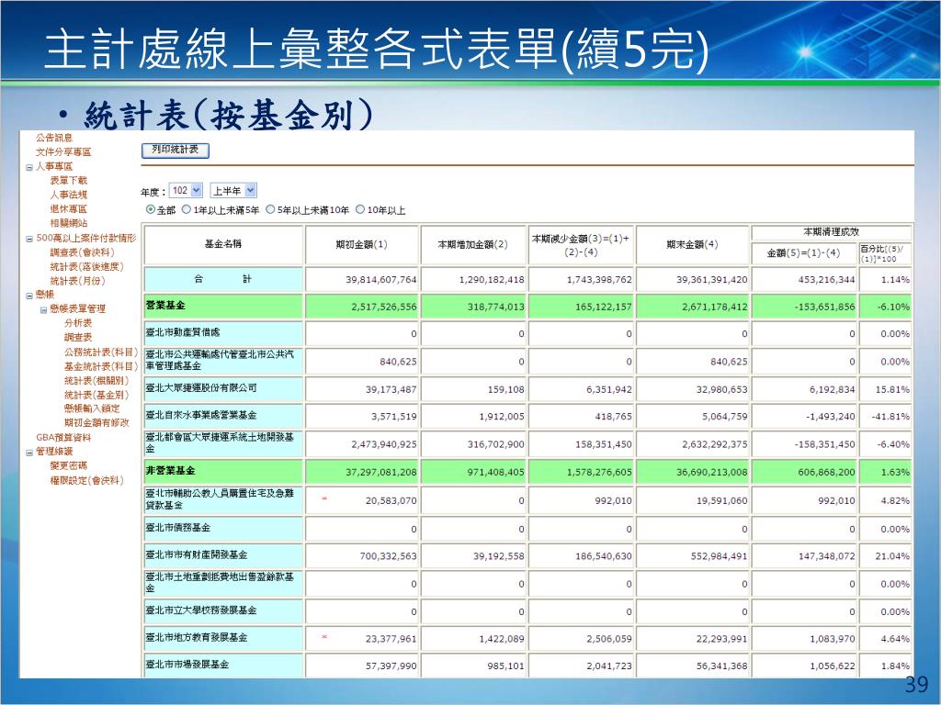The height and width of the screenshot is (705, 941).
Task: Click the 臺北大眾捷運股份有限公司 row name
Action: pyautogui.click(x=201, y=388)
